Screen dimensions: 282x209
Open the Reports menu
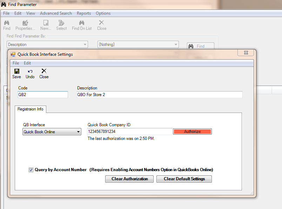click(84, 13)
